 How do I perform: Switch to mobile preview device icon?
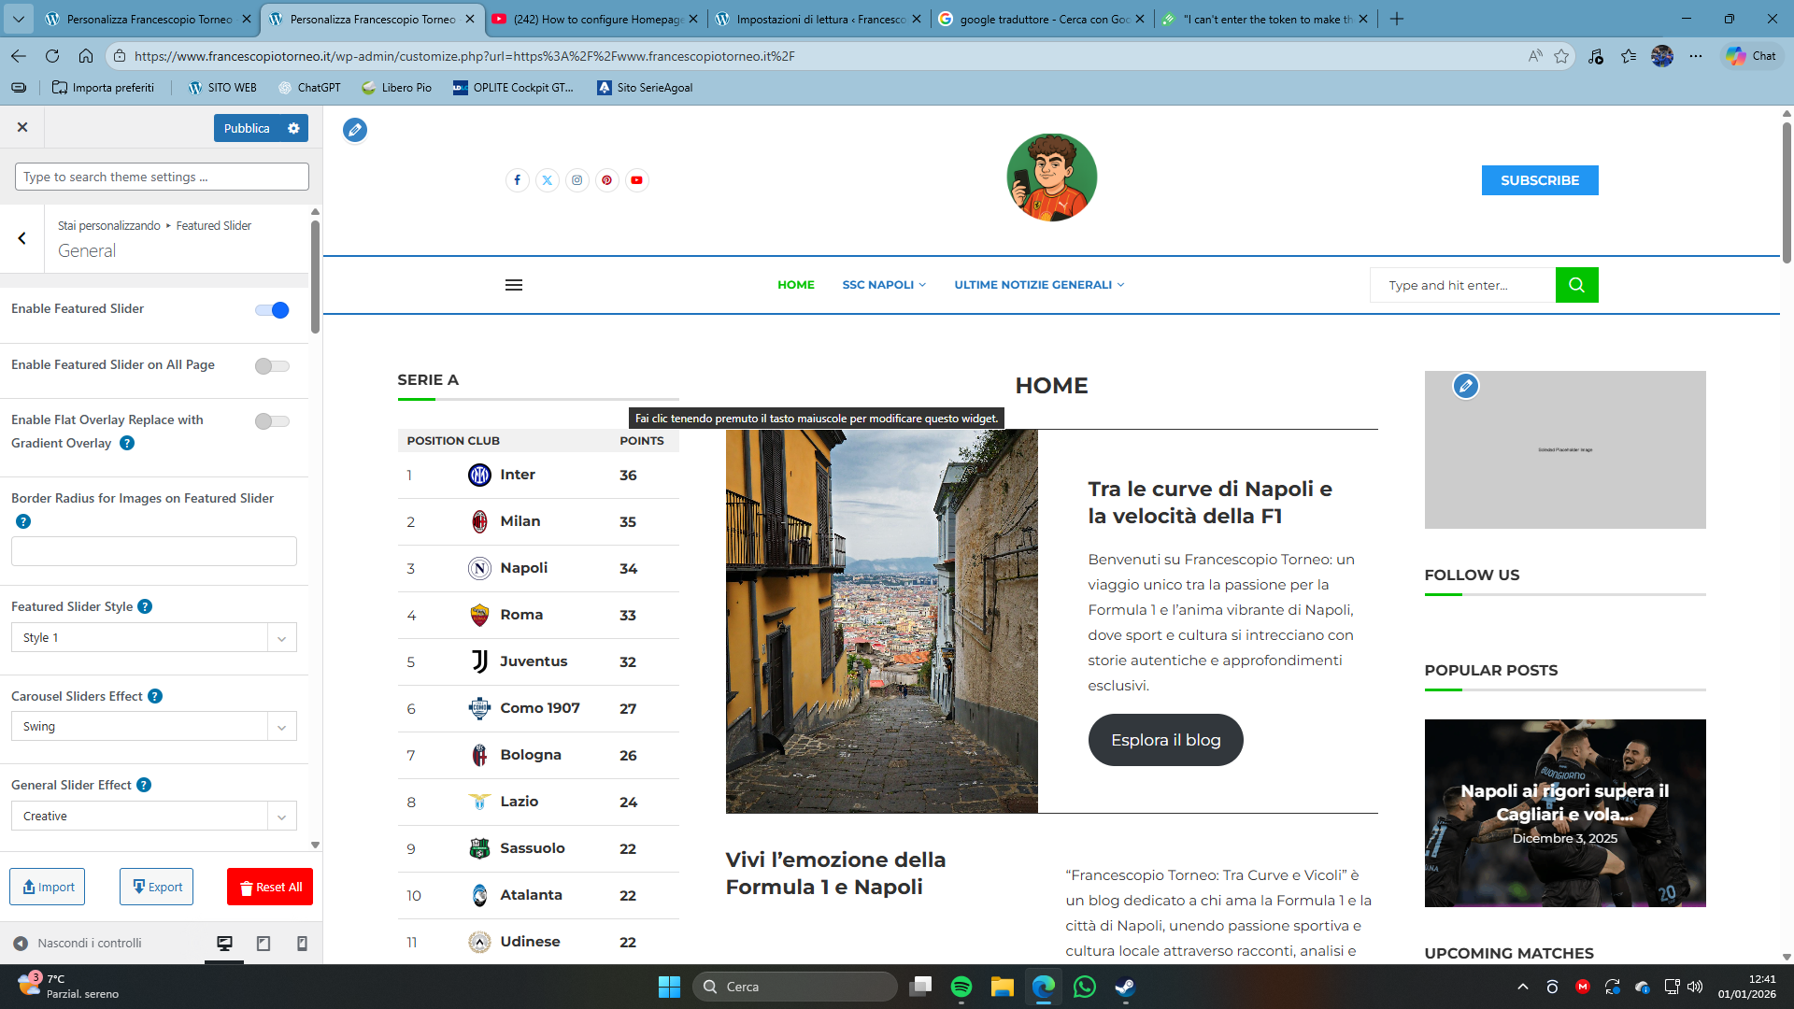[302, 944]
